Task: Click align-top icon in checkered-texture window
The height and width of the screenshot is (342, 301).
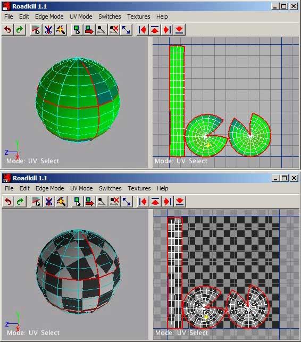Action: coord(155,202)
